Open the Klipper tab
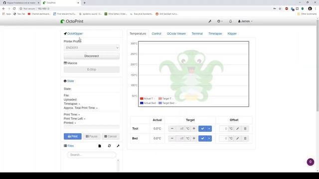319x179 pixels. coord(232,34)
